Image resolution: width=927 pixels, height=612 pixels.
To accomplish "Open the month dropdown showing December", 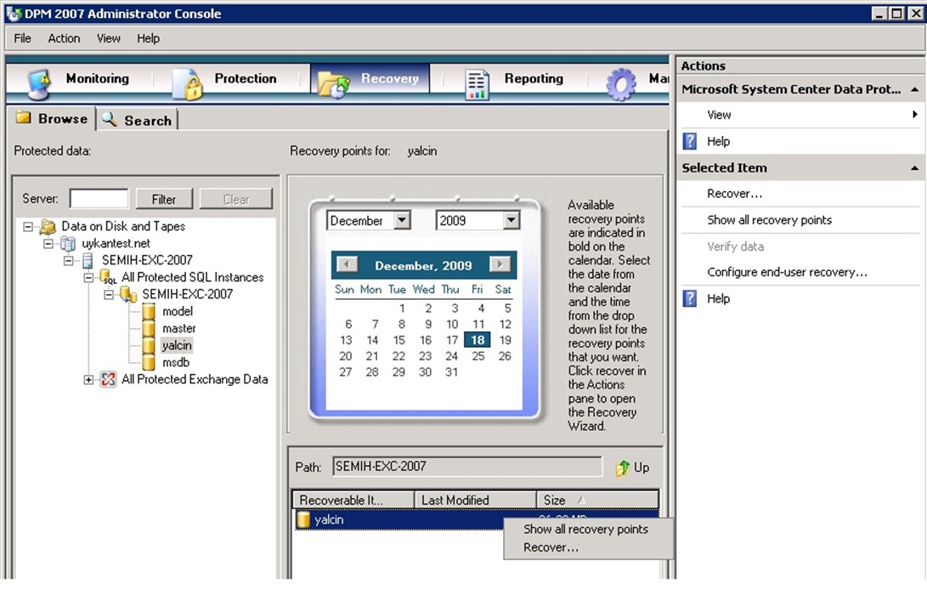I will [402, 221].
